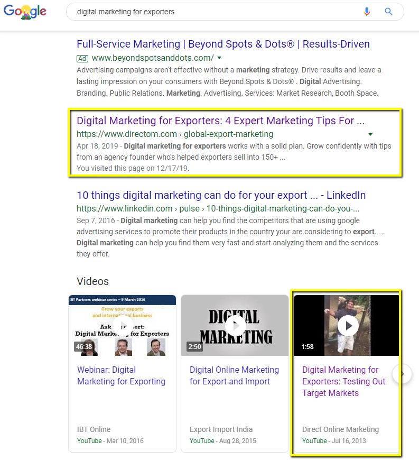Click 'IBT Online' channel name

click(94, 429)
